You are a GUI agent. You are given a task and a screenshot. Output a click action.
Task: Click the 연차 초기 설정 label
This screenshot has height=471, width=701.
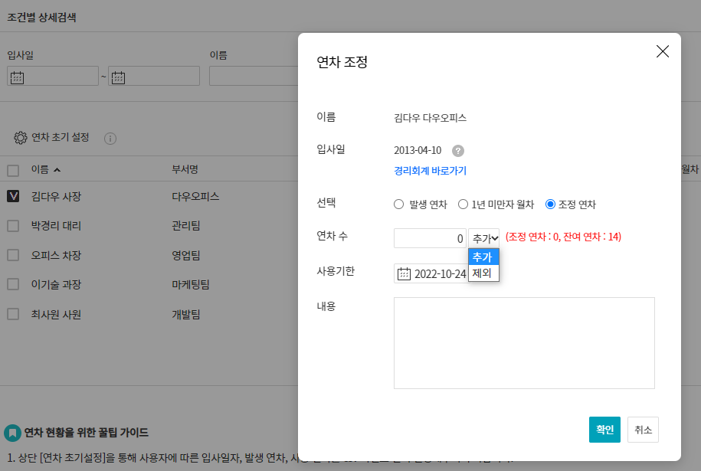point(61,137)
